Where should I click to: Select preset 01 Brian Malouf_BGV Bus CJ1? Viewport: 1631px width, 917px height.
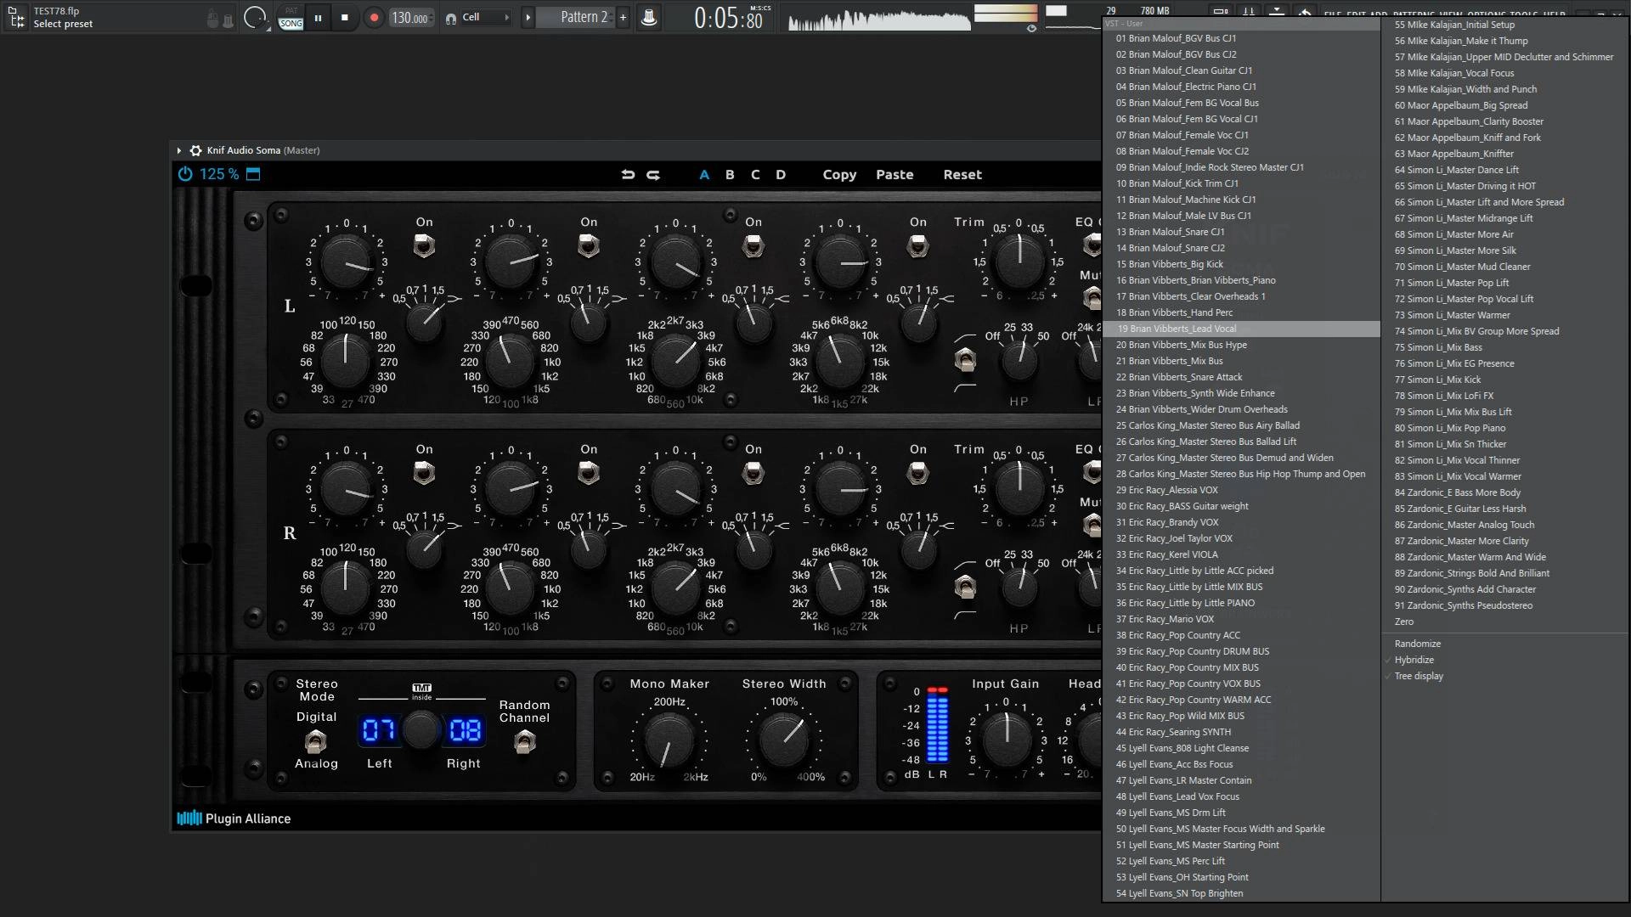(x=1242, y=38)
